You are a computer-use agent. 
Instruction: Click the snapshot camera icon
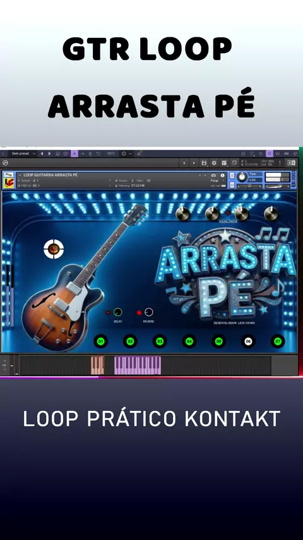click(x=213, y=175)
